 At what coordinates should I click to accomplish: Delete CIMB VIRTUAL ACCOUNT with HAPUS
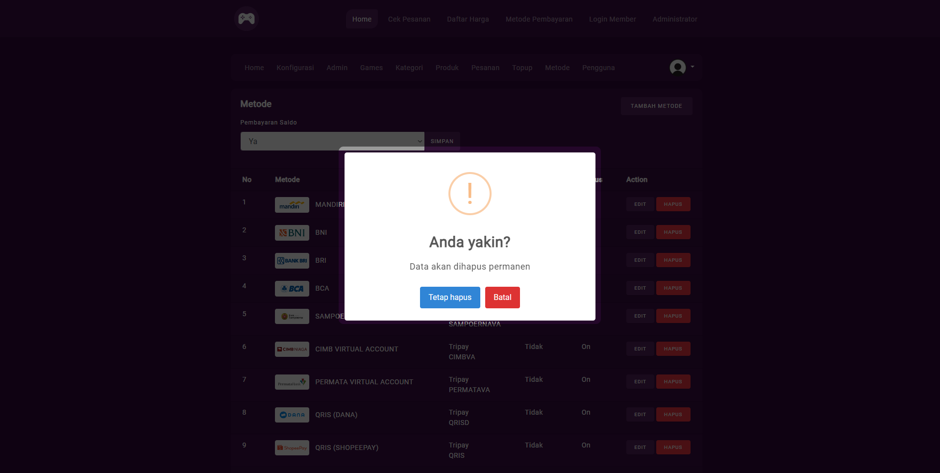pos(673,349)
